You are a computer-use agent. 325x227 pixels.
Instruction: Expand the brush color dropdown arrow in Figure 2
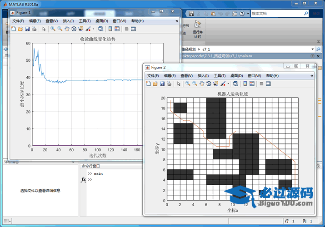tap(229, 84)
